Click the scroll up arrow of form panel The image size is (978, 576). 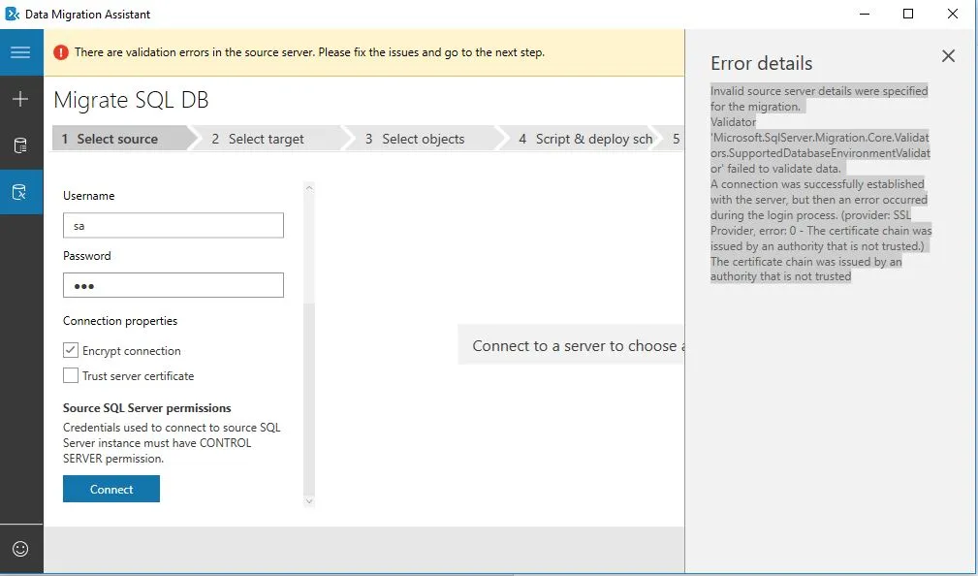click(x=309, y=187)
